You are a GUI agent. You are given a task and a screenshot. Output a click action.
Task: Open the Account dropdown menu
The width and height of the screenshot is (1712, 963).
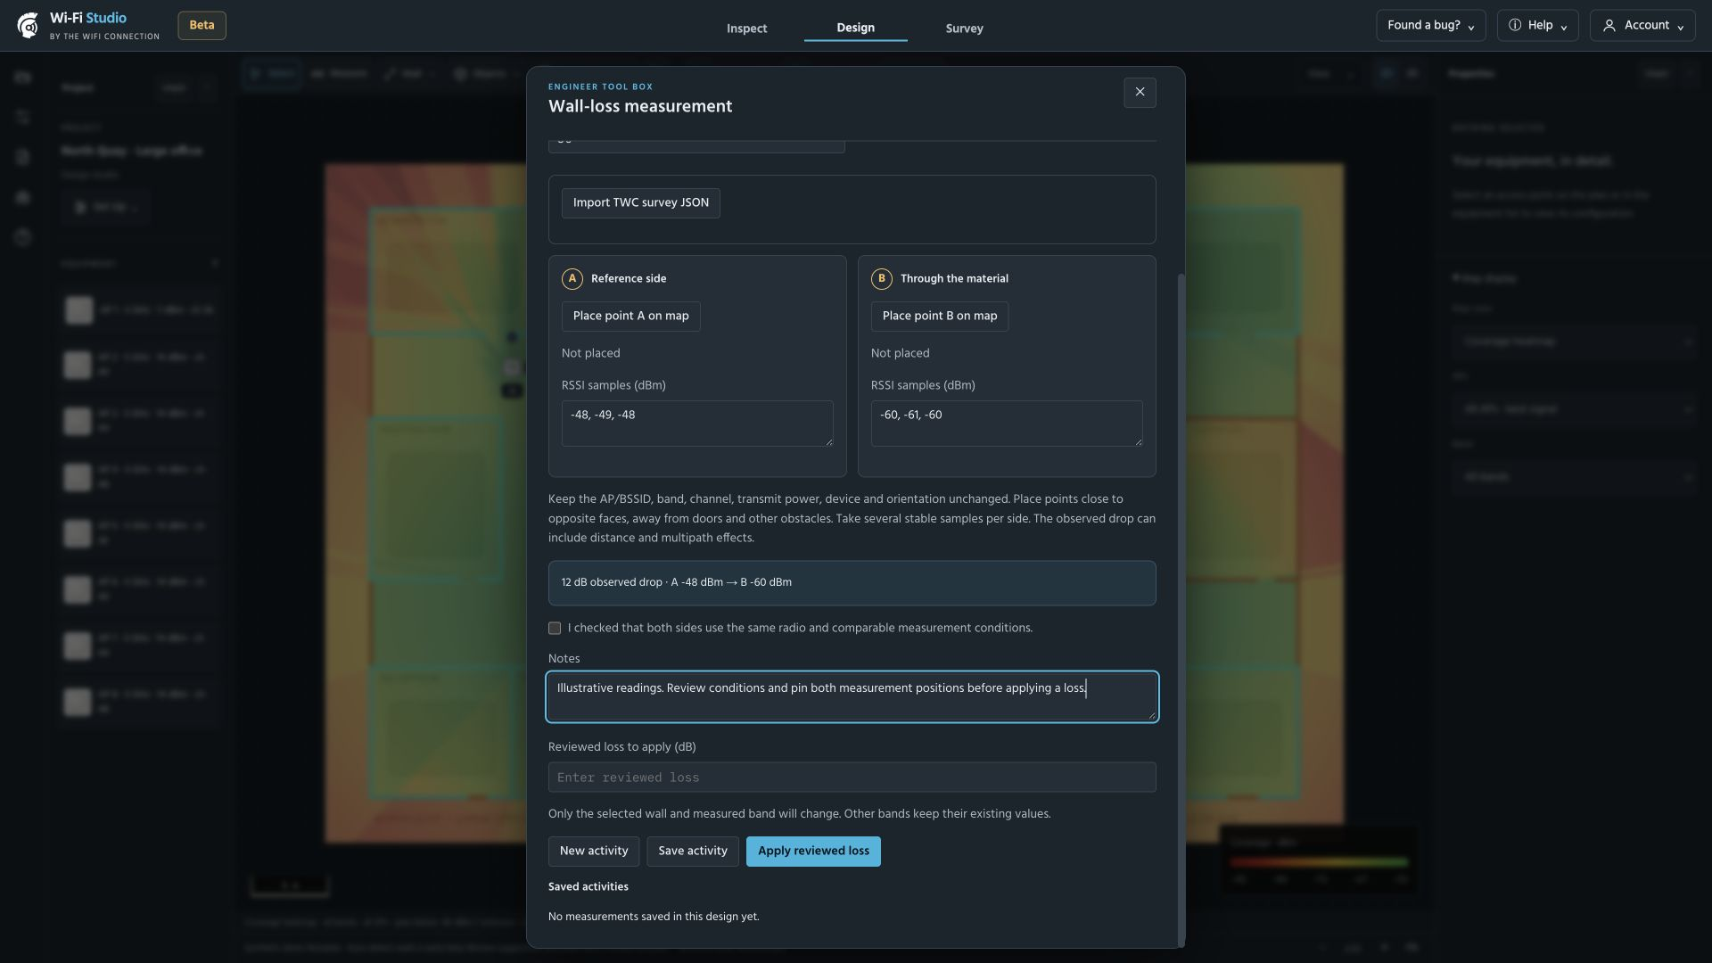pos(1642,26)
